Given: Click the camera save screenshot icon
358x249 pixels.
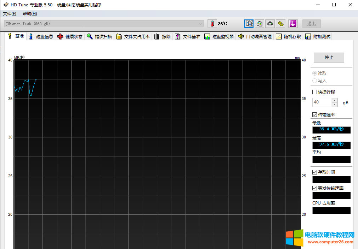Looking at the screenshot, I should coord(270,24).
